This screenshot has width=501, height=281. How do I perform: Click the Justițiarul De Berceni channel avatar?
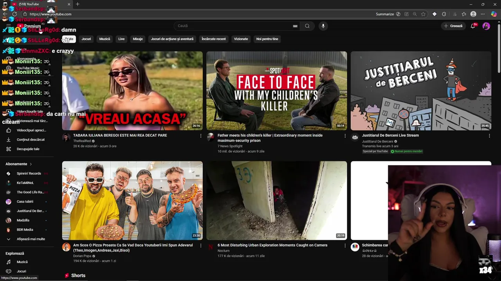click(355, 137)
